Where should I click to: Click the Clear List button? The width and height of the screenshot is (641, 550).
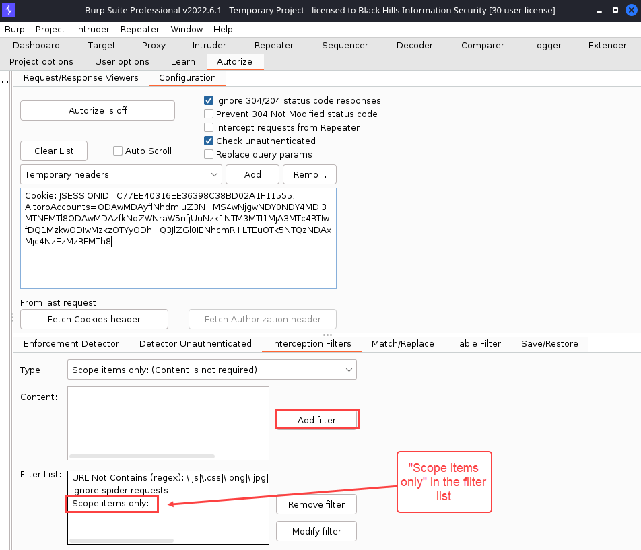tap(54, 151)
